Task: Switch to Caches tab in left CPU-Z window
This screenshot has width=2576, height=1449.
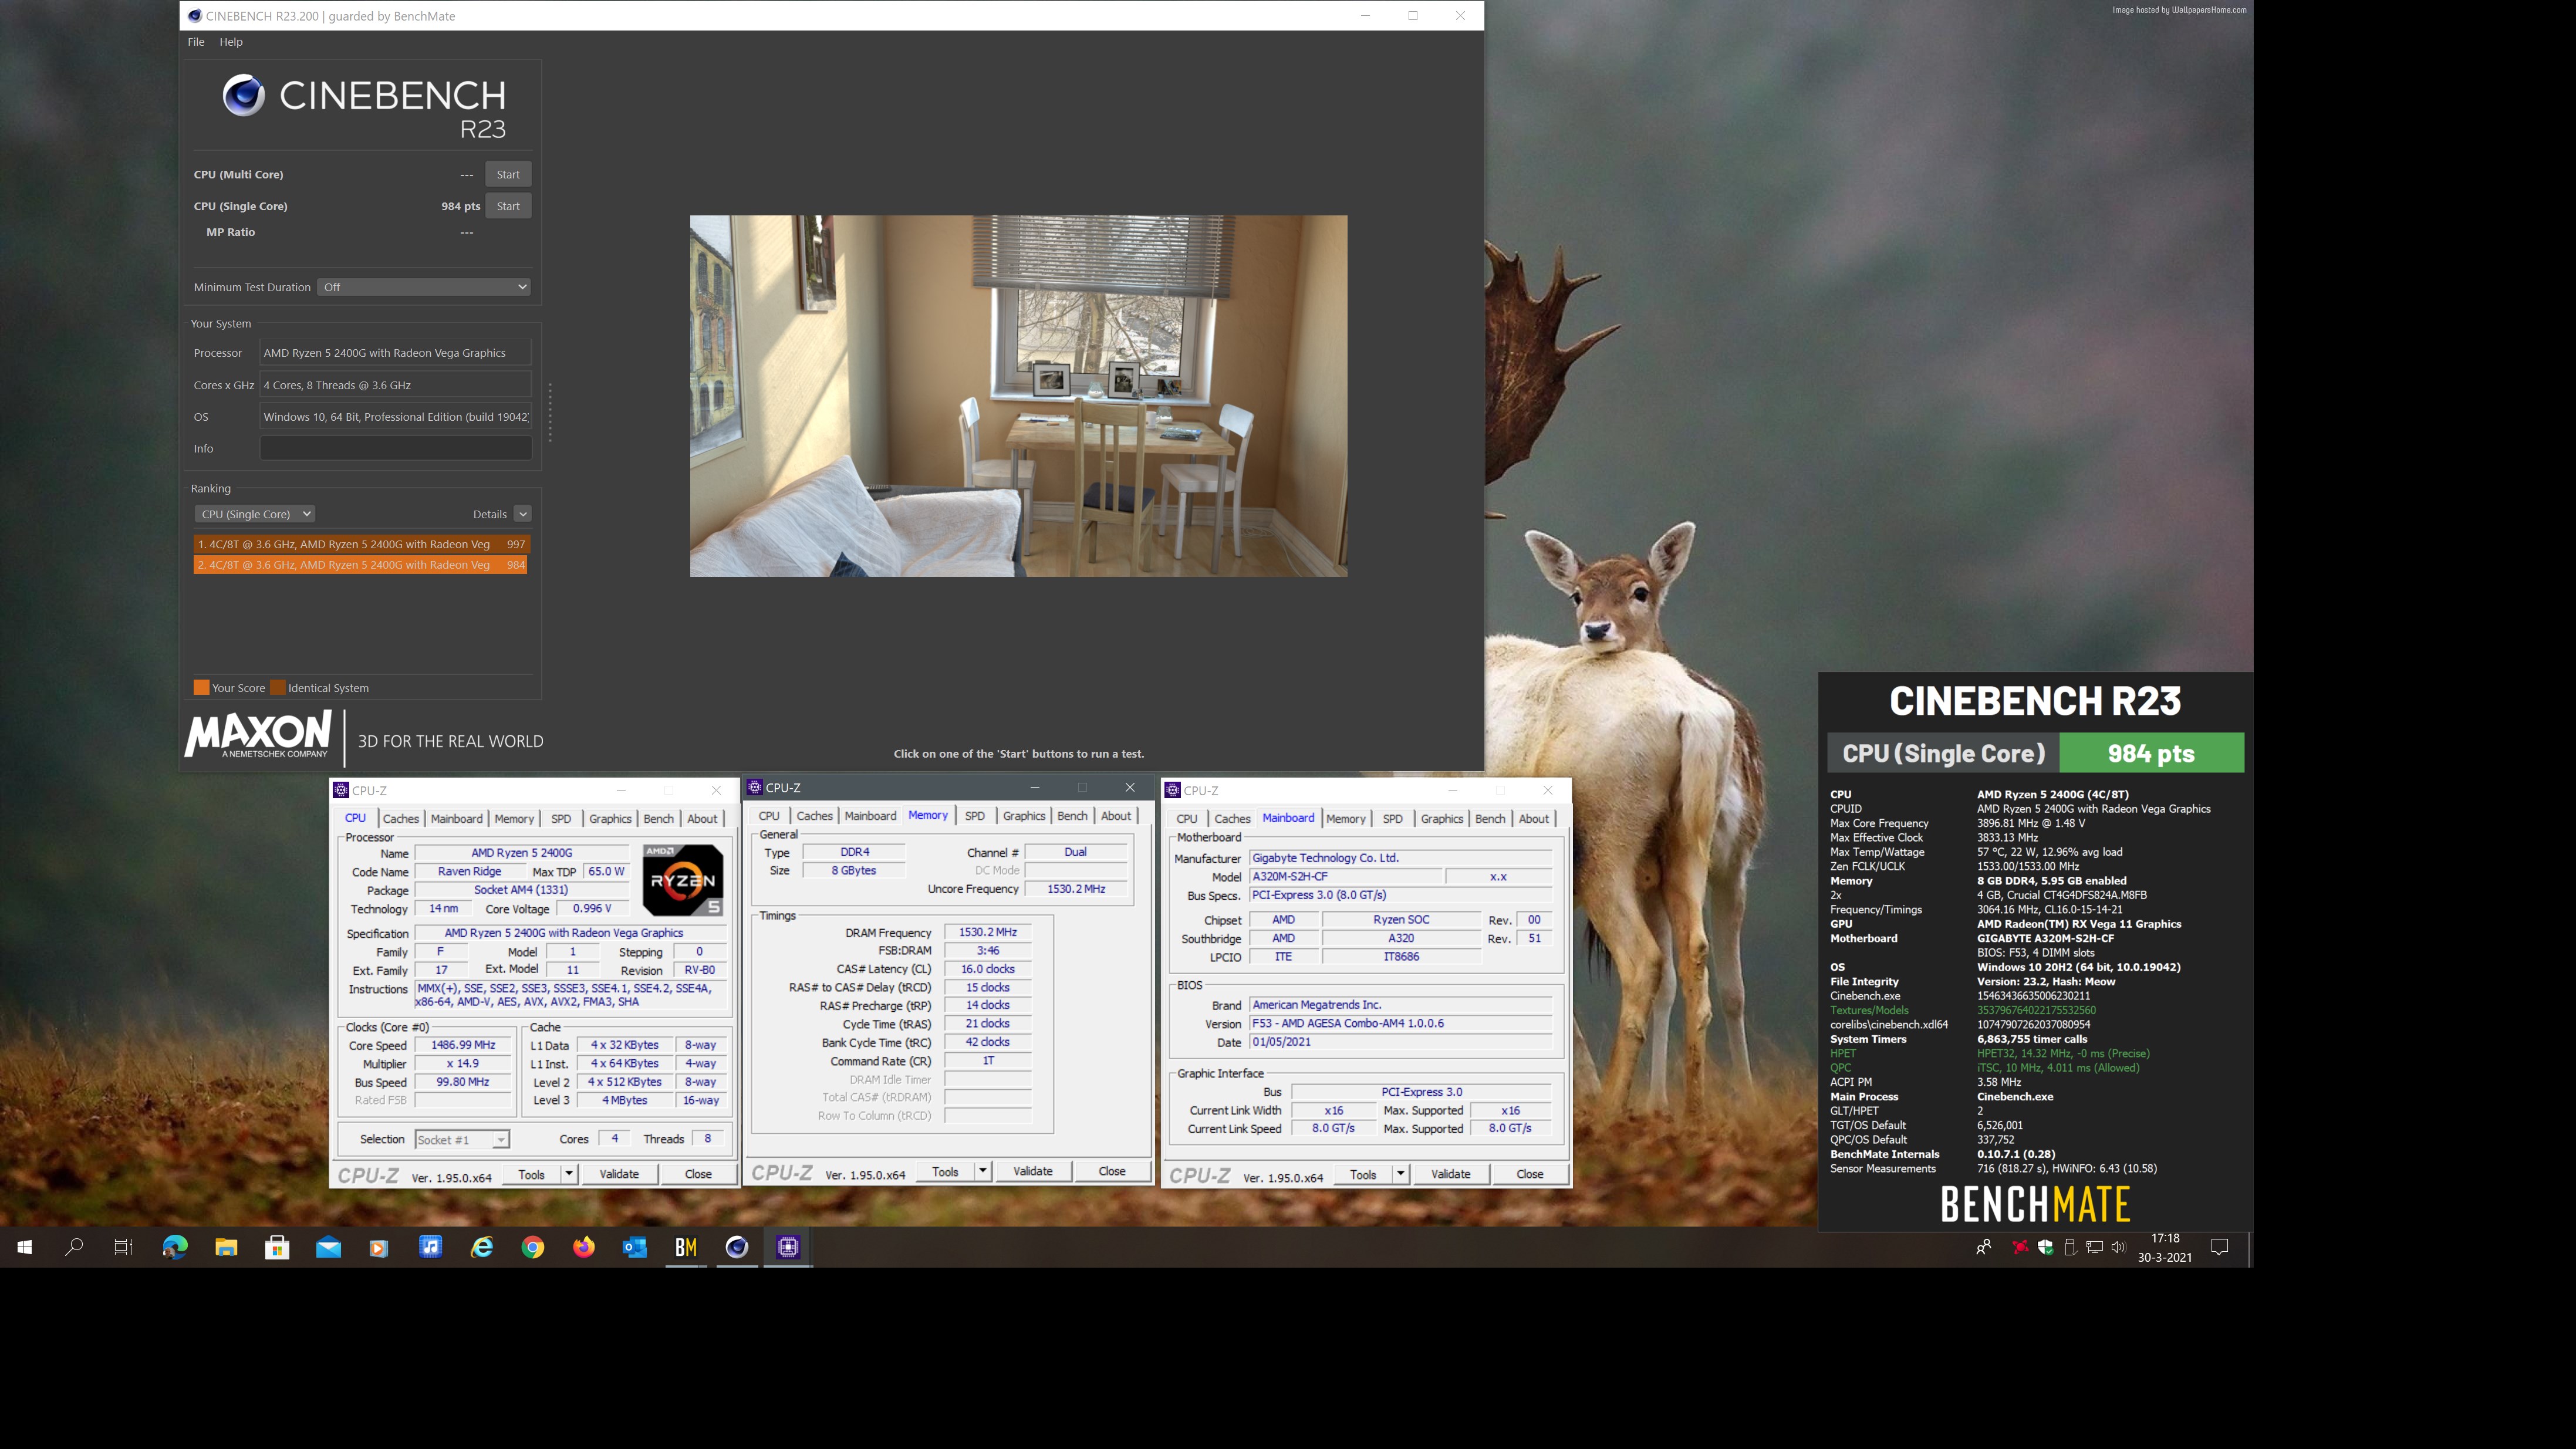Action: coord(401,818)
